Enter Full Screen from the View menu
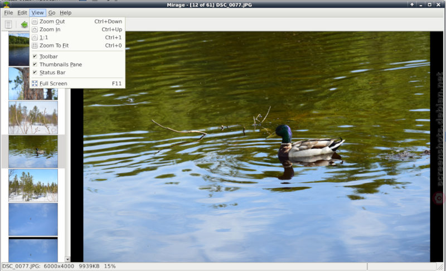The width and height of the screenshot is (446, 271). coord(77,84)
